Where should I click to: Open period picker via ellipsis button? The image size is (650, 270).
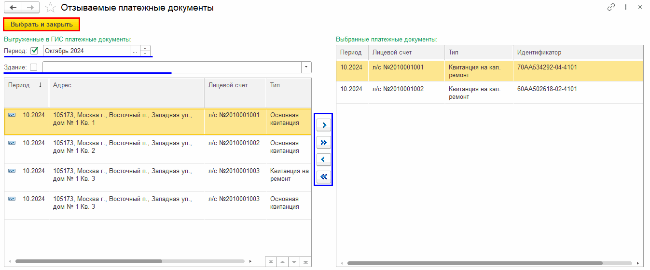135,51
